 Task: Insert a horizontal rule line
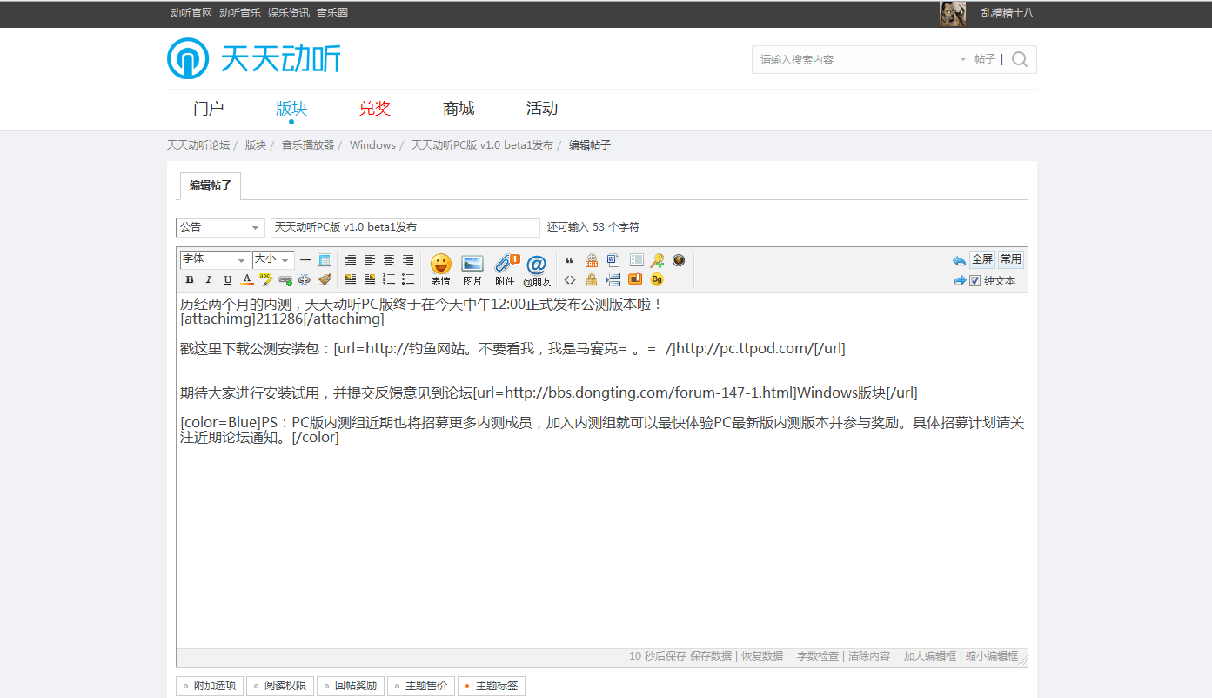tap(305, 260)
